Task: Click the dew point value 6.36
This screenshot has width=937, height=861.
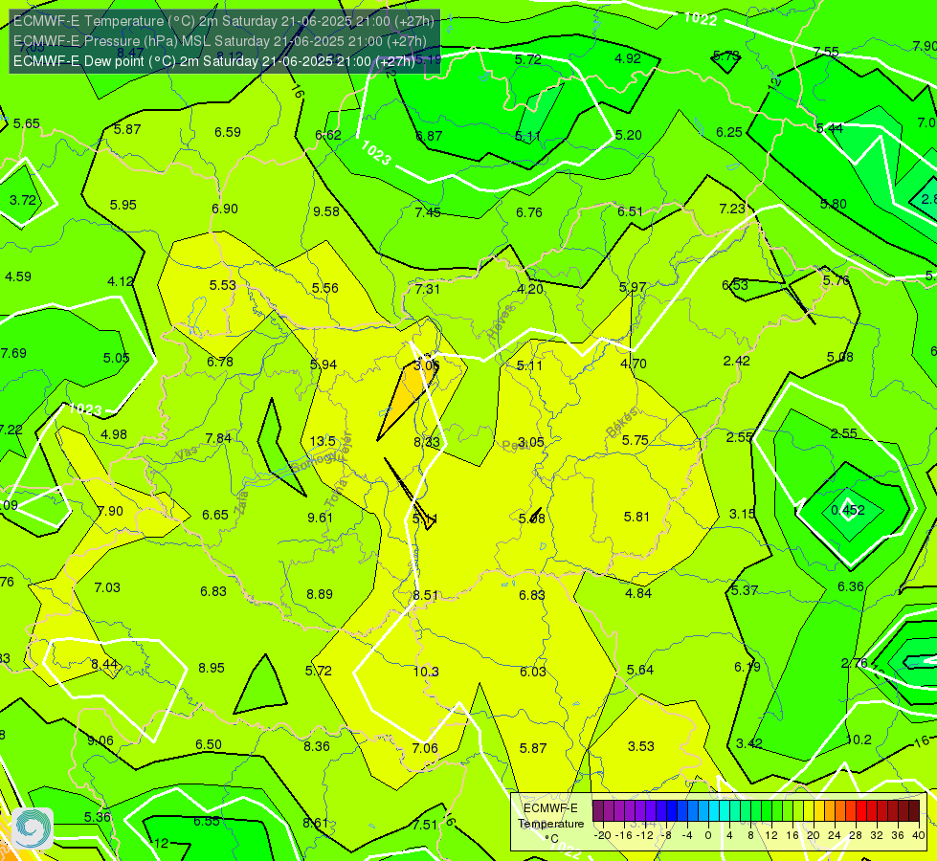Action: 850,586
